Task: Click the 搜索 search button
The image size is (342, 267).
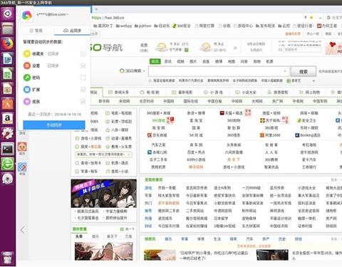Action: 304,71
